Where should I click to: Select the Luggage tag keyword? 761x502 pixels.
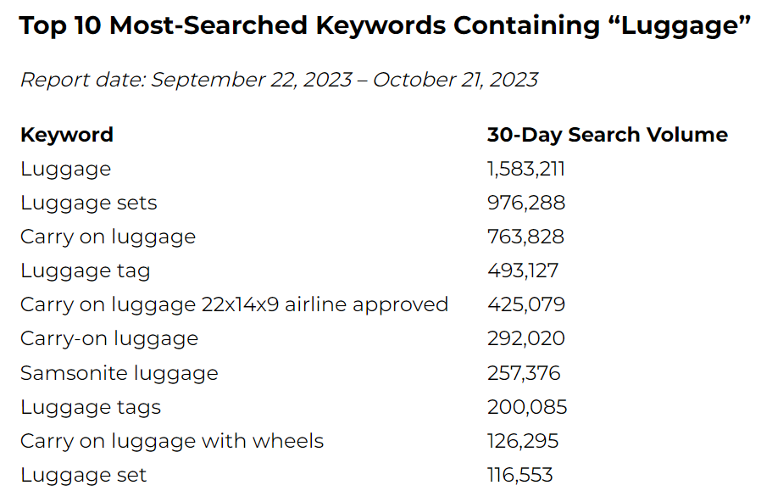86,271
